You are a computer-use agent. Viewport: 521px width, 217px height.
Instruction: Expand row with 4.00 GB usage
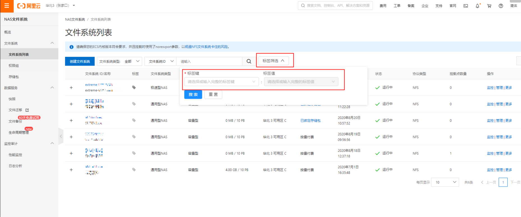point(71,170)
